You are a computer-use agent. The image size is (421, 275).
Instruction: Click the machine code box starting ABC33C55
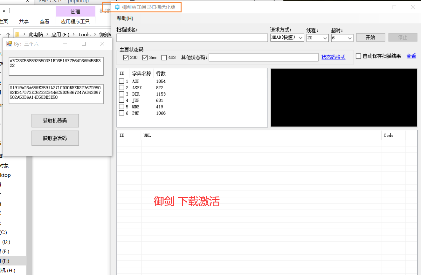pos(56,66)
